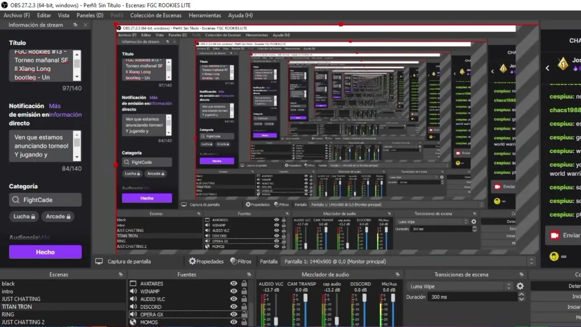This screenshot has width=581, height=327.
Task: Click the yellow points icon in chat
Action: click(x=554, y=256)
